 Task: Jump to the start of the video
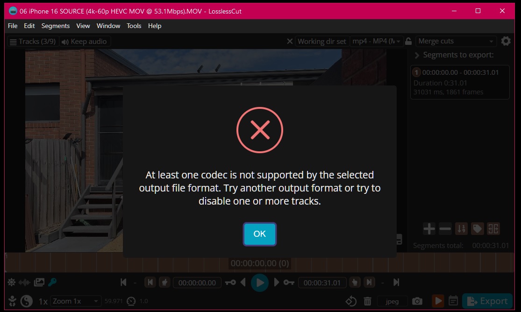[x=123, y=283]
